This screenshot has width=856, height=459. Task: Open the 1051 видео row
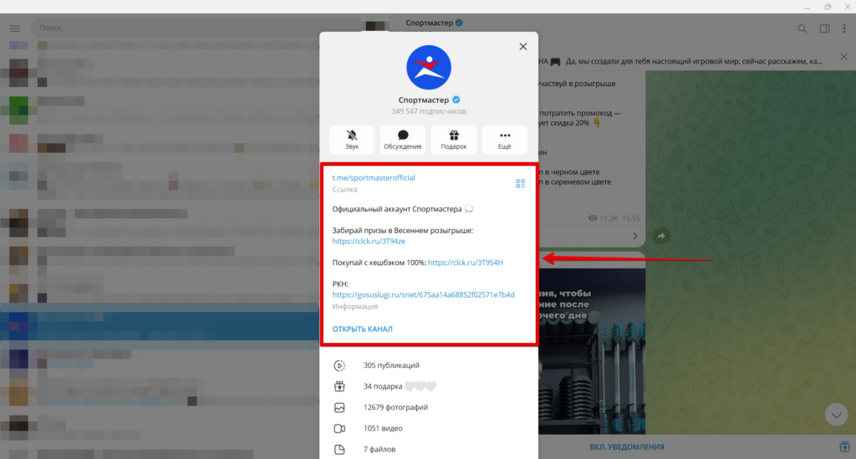click(x=429, y=428)
